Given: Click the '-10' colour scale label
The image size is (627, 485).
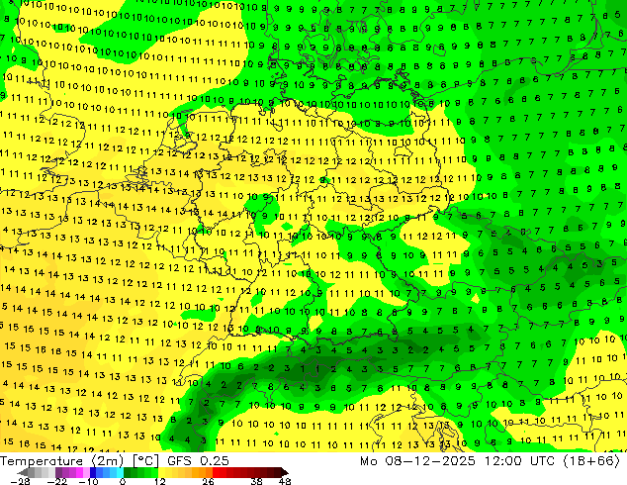Looking at the screenshot, I should [x=88, y=481].
